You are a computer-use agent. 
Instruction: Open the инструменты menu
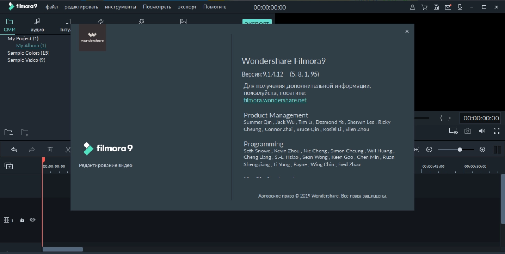[x=120, y=7]
